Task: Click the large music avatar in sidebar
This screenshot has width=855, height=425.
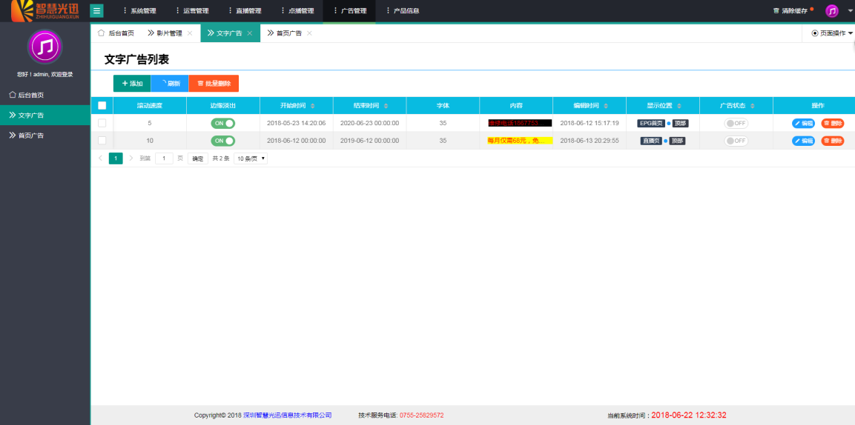Action: 44,47
